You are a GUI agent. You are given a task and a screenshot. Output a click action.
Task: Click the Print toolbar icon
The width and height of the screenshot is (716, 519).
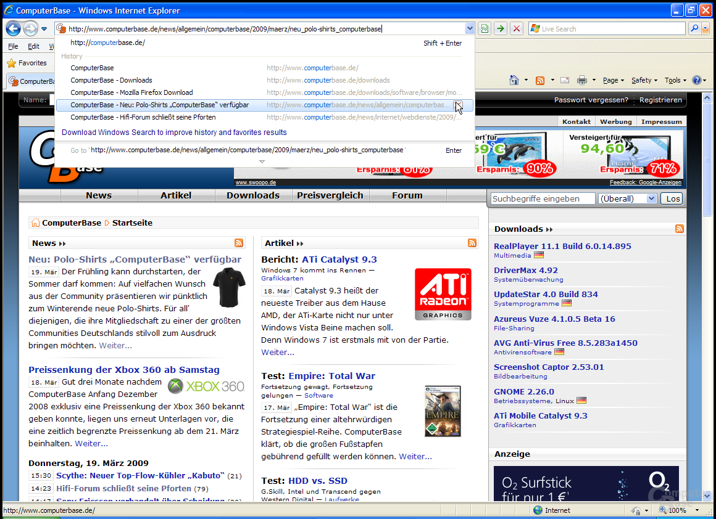click(581, 80)
